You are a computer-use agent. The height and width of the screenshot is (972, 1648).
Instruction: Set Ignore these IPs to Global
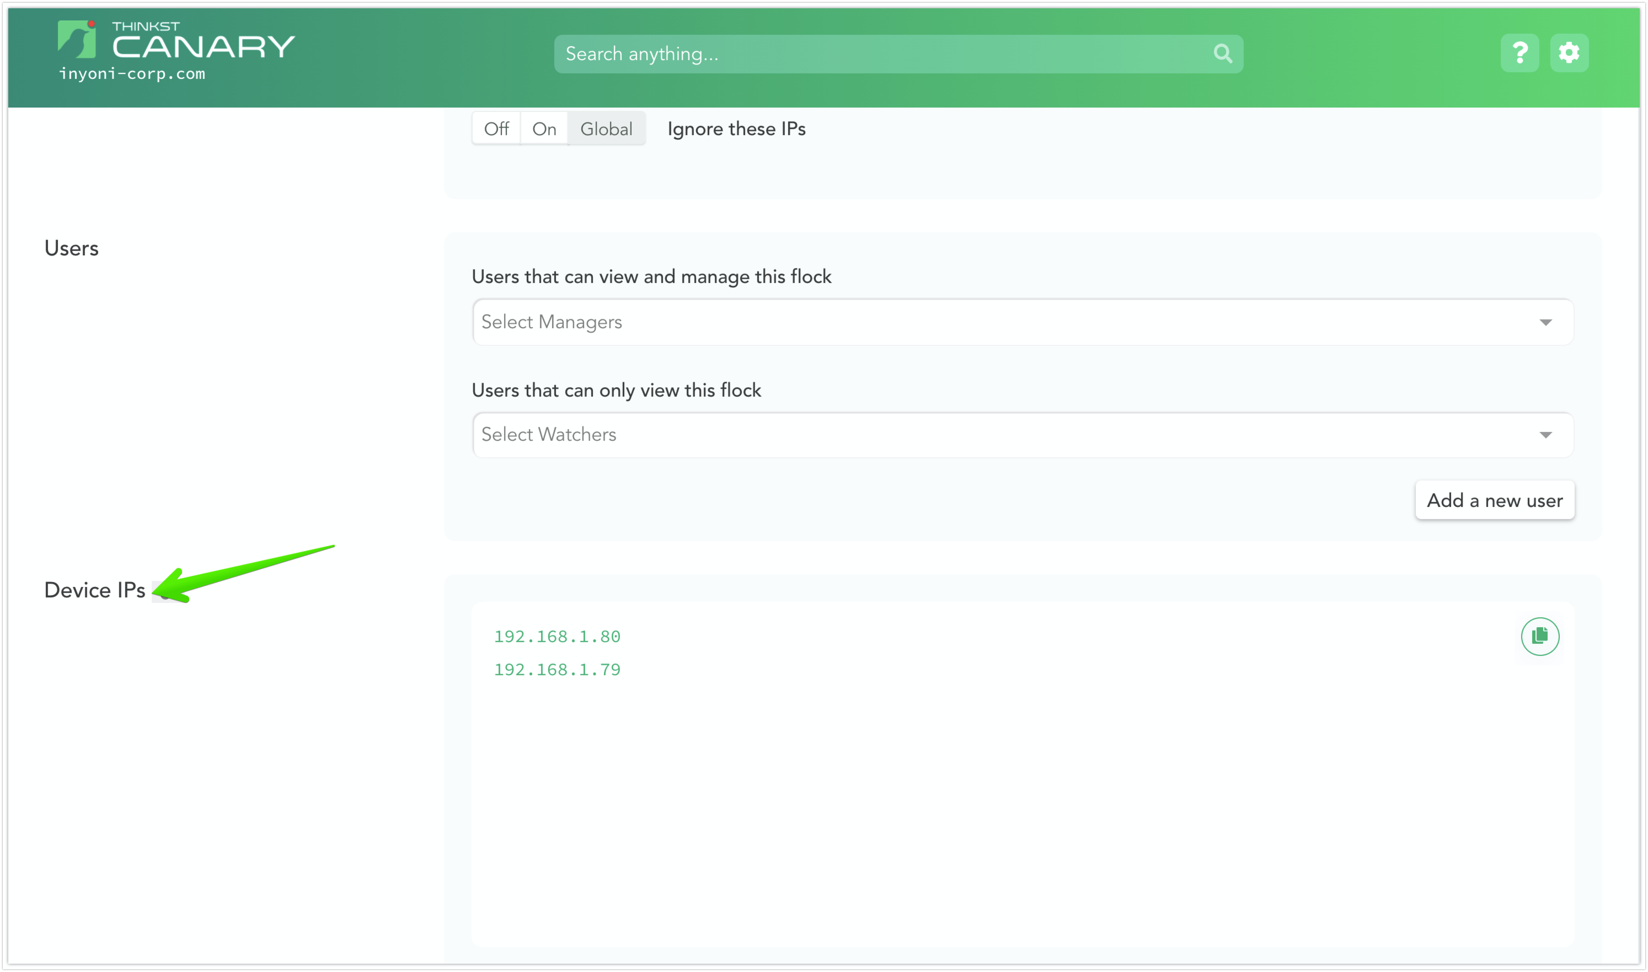point(606,128)
